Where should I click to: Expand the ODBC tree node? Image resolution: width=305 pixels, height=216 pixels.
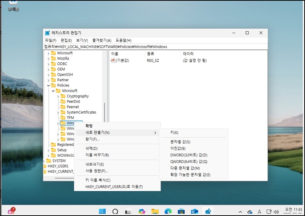(48, 64)
